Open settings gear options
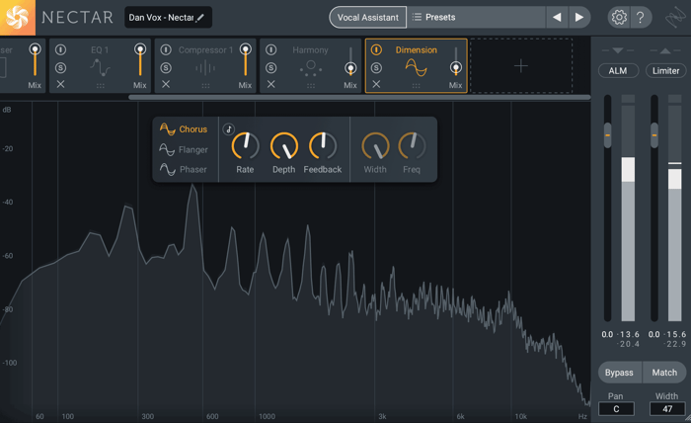This screenshot has width=691, height=423. (x=619, y=17)
